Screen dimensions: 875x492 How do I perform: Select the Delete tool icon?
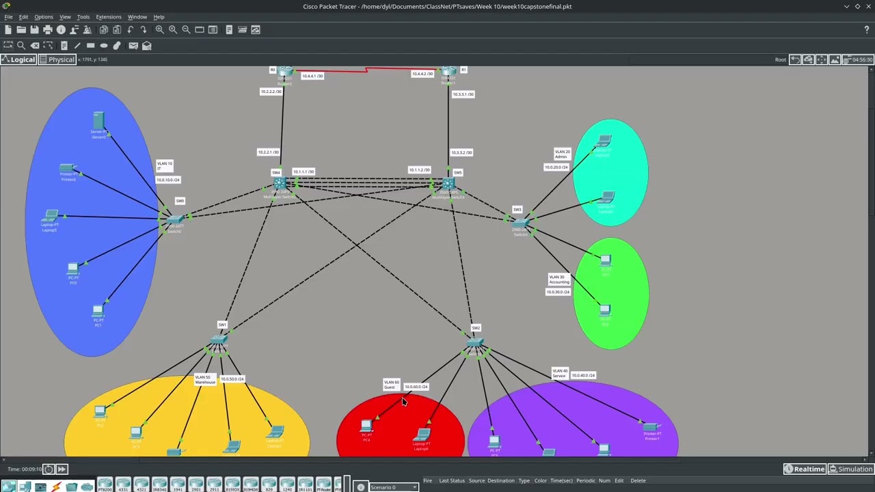(35, 46)
